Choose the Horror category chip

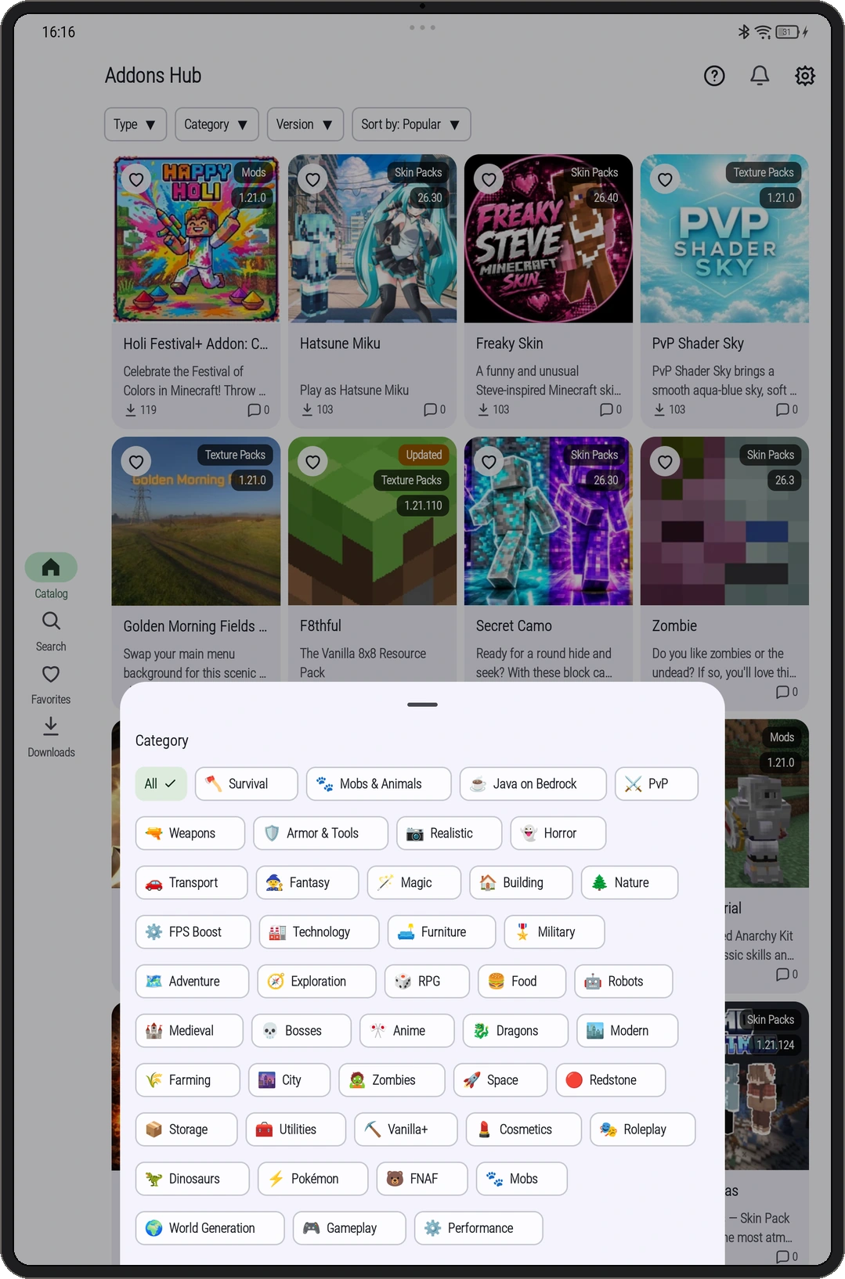[x=558, y=833]
